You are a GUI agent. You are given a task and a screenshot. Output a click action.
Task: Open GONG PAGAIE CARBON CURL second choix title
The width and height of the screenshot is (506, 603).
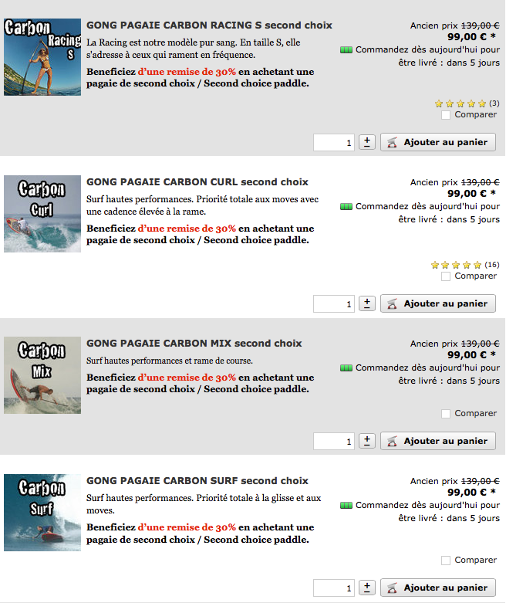[x=197, y=182]
